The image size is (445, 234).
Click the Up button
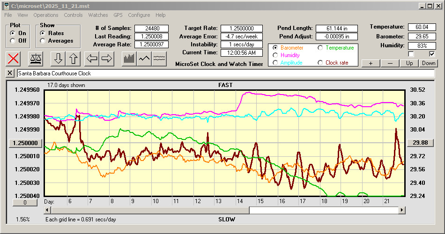pos(409,63)
